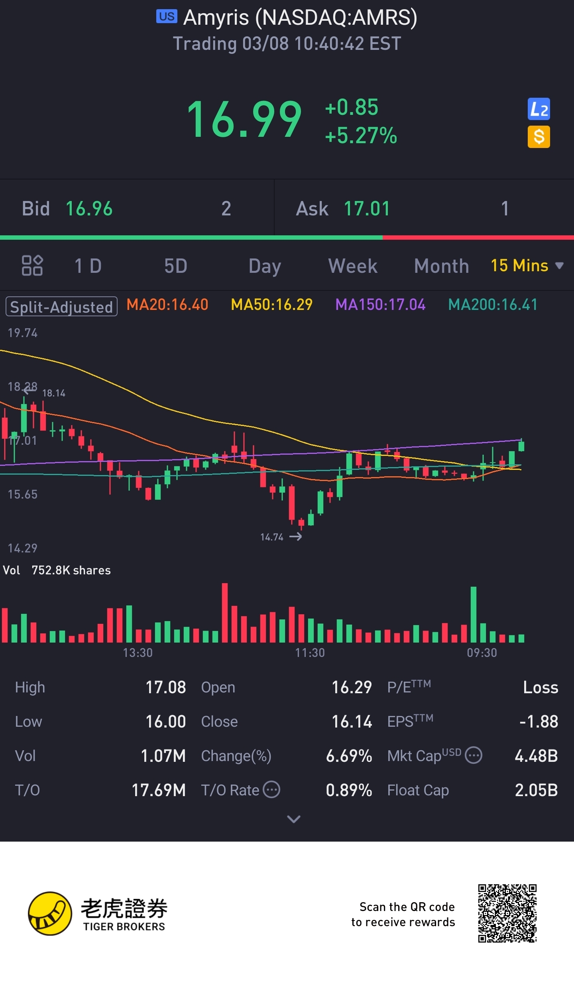Viewport: 574px width, 986px height.
Task: Tap the current price 16.99
Action: tap(244, 119)
